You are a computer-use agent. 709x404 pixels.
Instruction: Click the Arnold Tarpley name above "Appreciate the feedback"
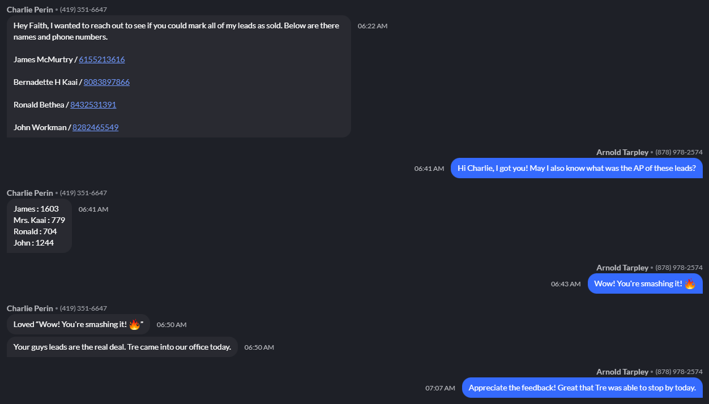pyautogui.click(x=622, y=372)
